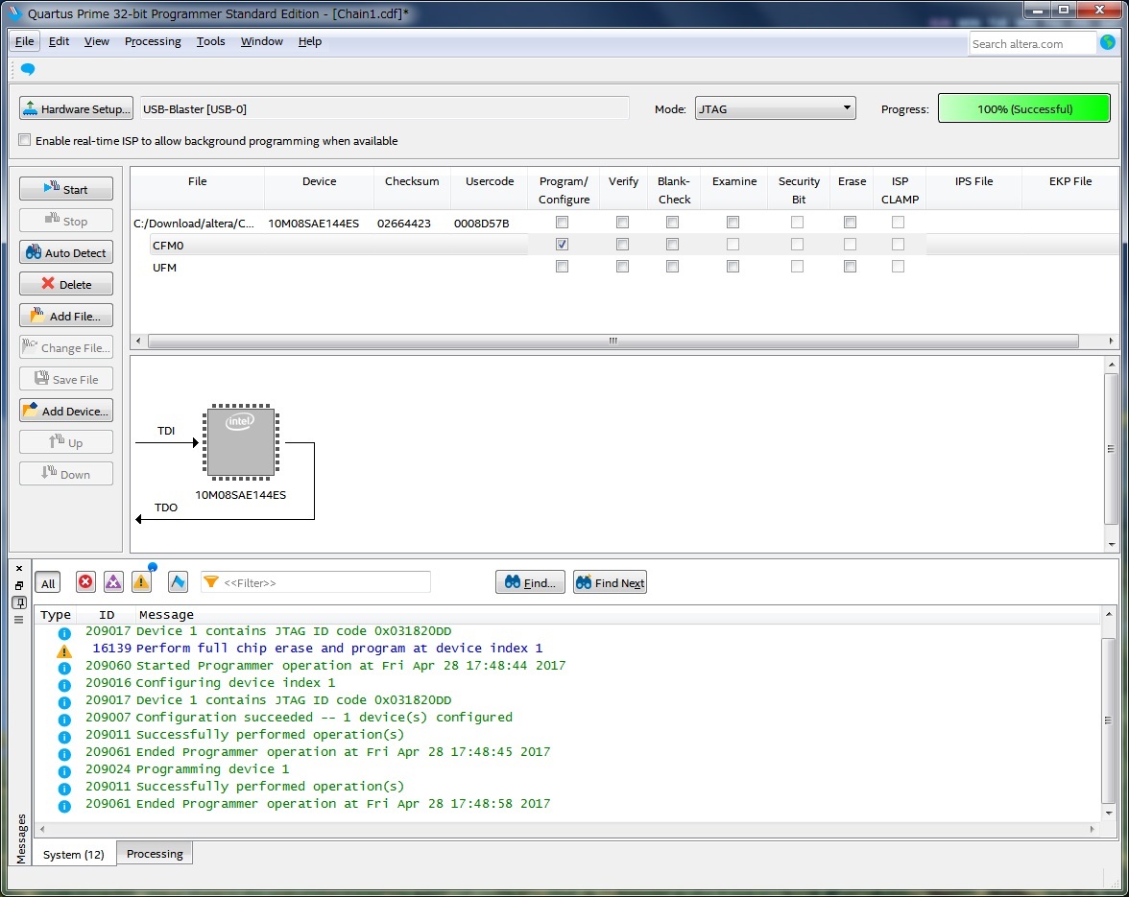This screenshot has width=1129, height=897.
Task: Select the CFM0 row label
Action: (x=168, y=246)
